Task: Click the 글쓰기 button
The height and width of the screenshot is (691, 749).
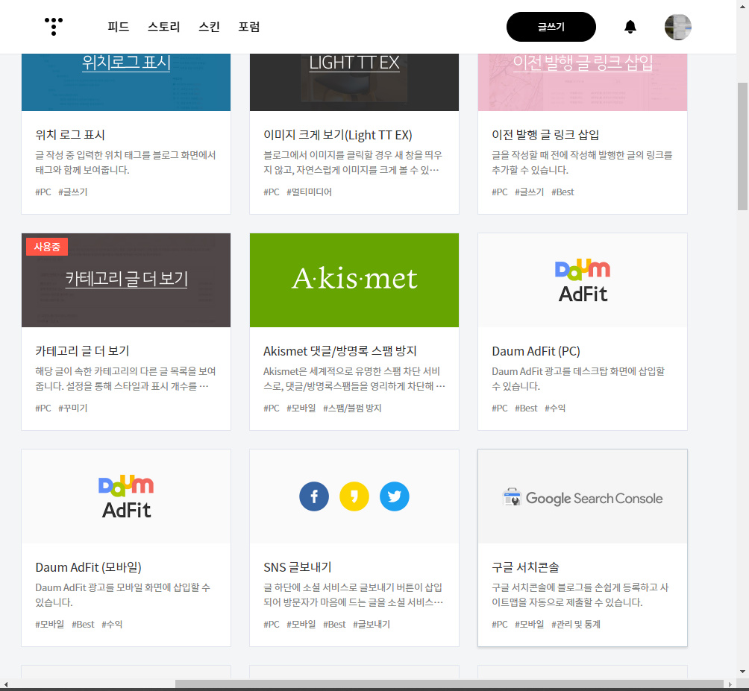Action: pos(551,27)
